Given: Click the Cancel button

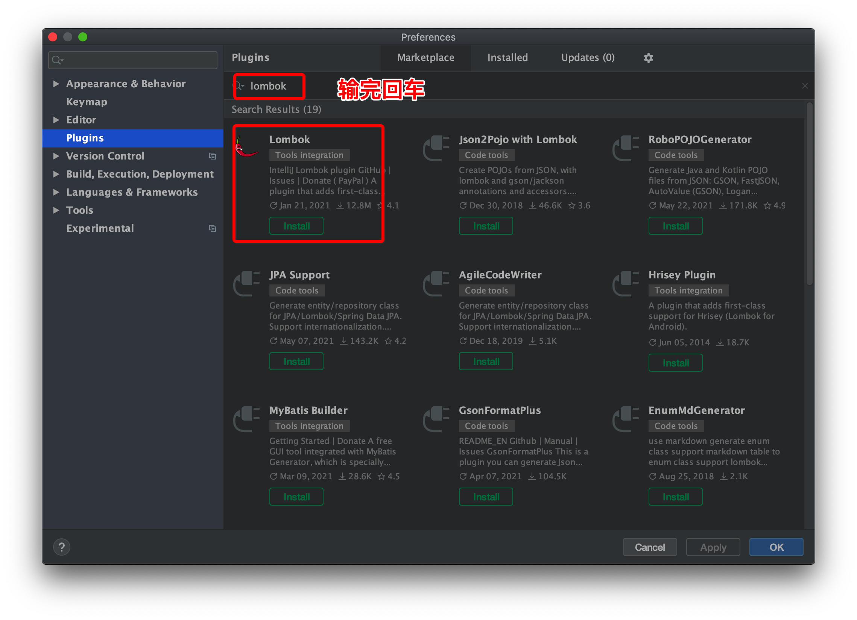Looking at the screenshot, I should 650,547.
